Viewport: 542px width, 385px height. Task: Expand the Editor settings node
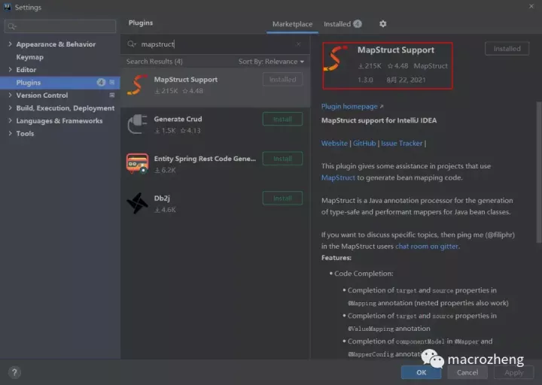pyautogui.click(x=10, y=69)
